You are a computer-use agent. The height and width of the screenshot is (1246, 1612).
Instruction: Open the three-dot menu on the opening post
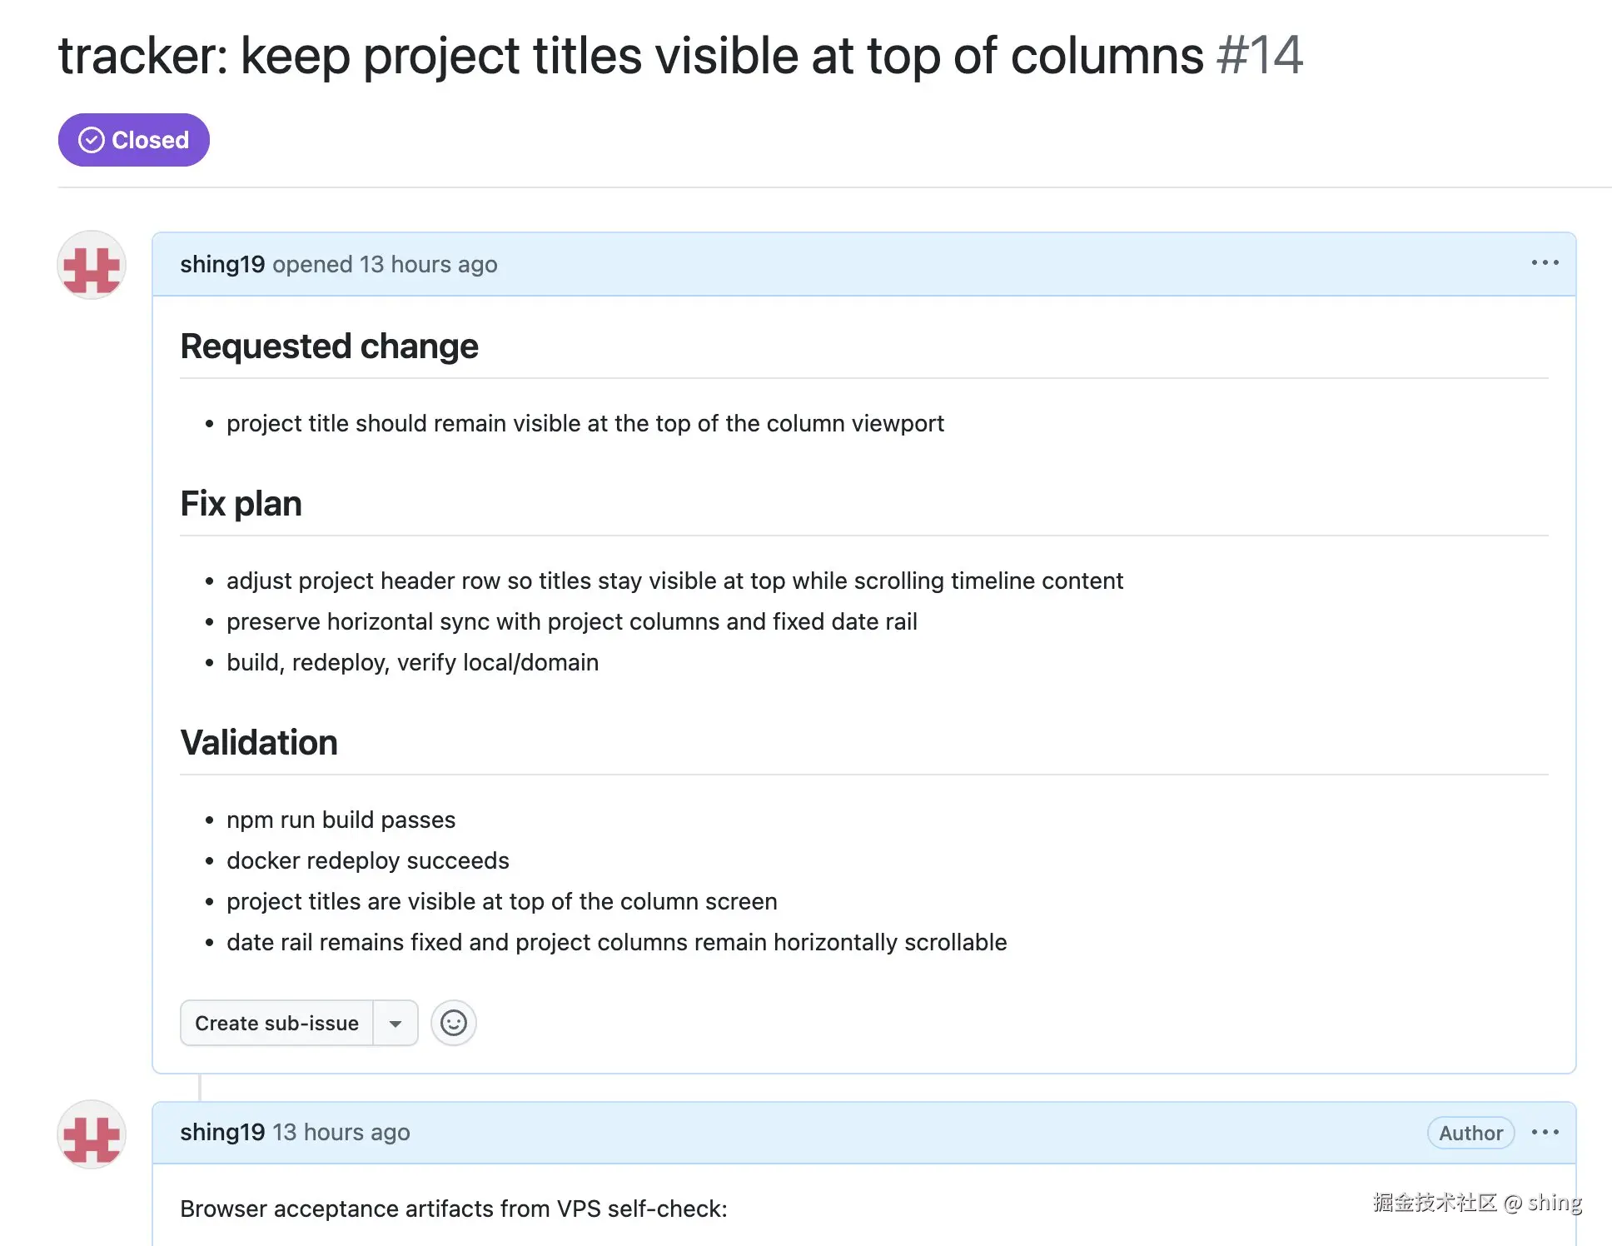click(1545, 263)
